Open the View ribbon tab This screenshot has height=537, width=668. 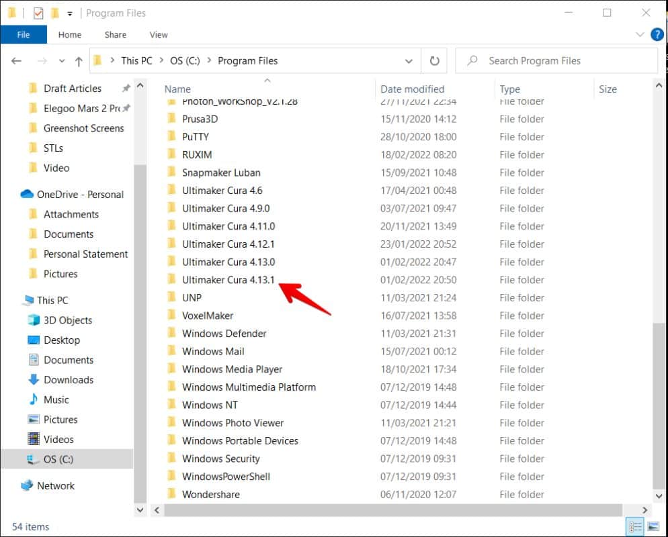pos(159,34)
